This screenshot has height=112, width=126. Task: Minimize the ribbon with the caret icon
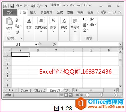(x=98, y=13)
